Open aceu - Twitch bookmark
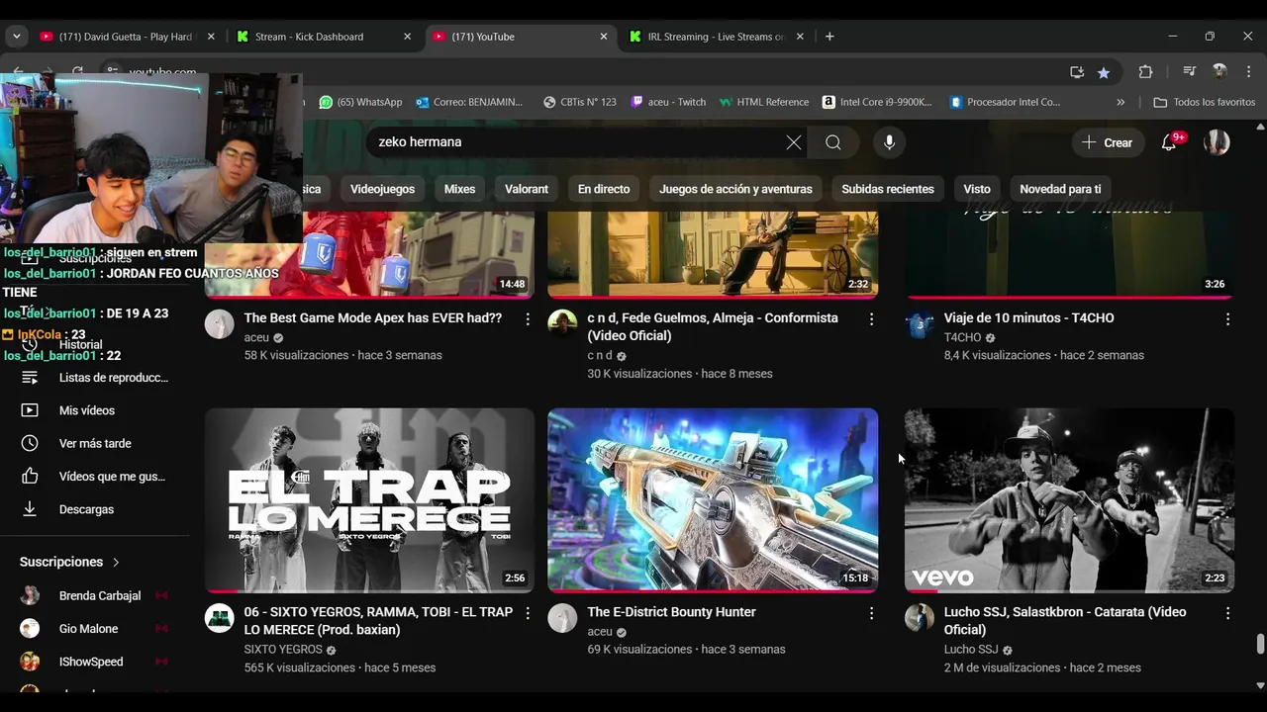 pos(668,102)
